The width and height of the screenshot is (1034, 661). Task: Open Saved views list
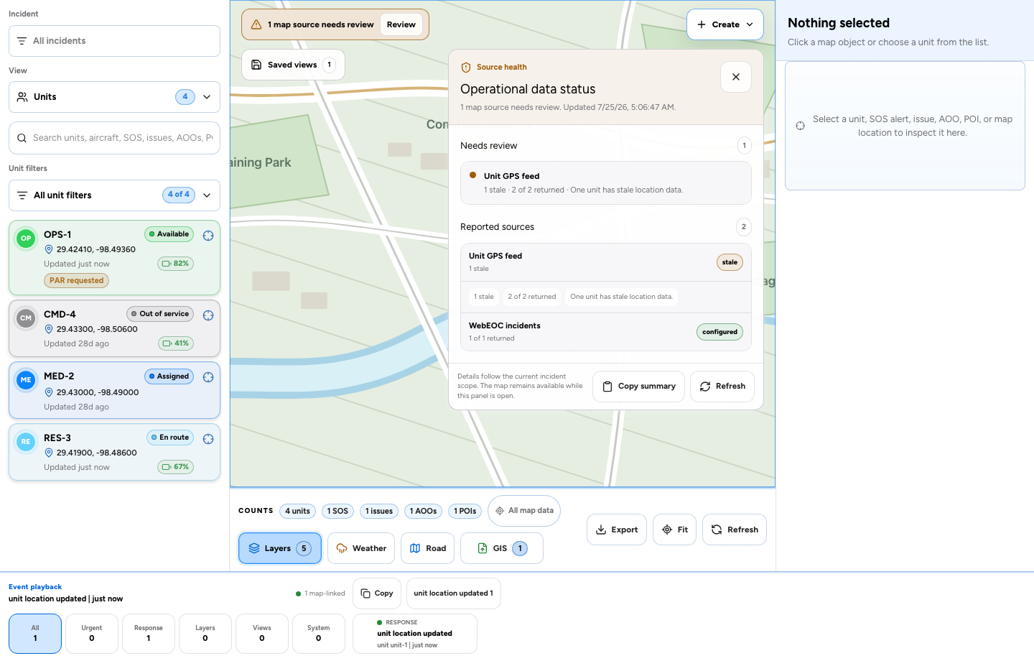(x=293, y=65)
